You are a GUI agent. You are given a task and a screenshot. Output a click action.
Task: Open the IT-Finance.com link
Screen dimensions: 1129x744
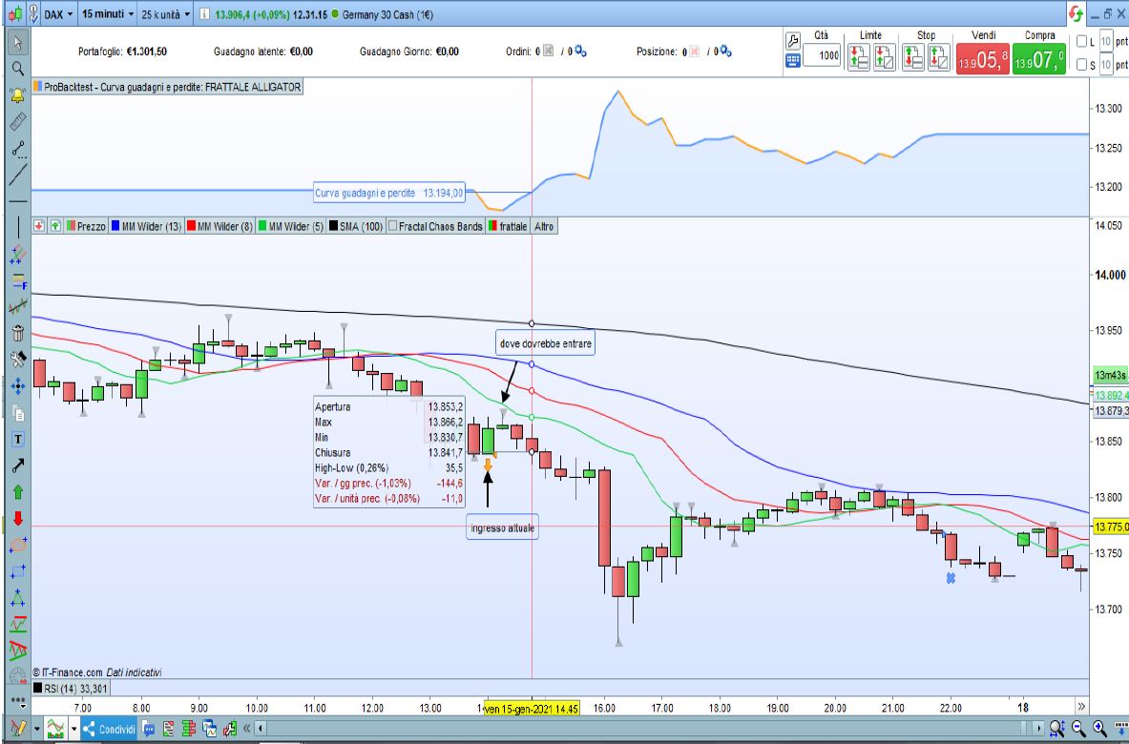(x=68, y=672)
